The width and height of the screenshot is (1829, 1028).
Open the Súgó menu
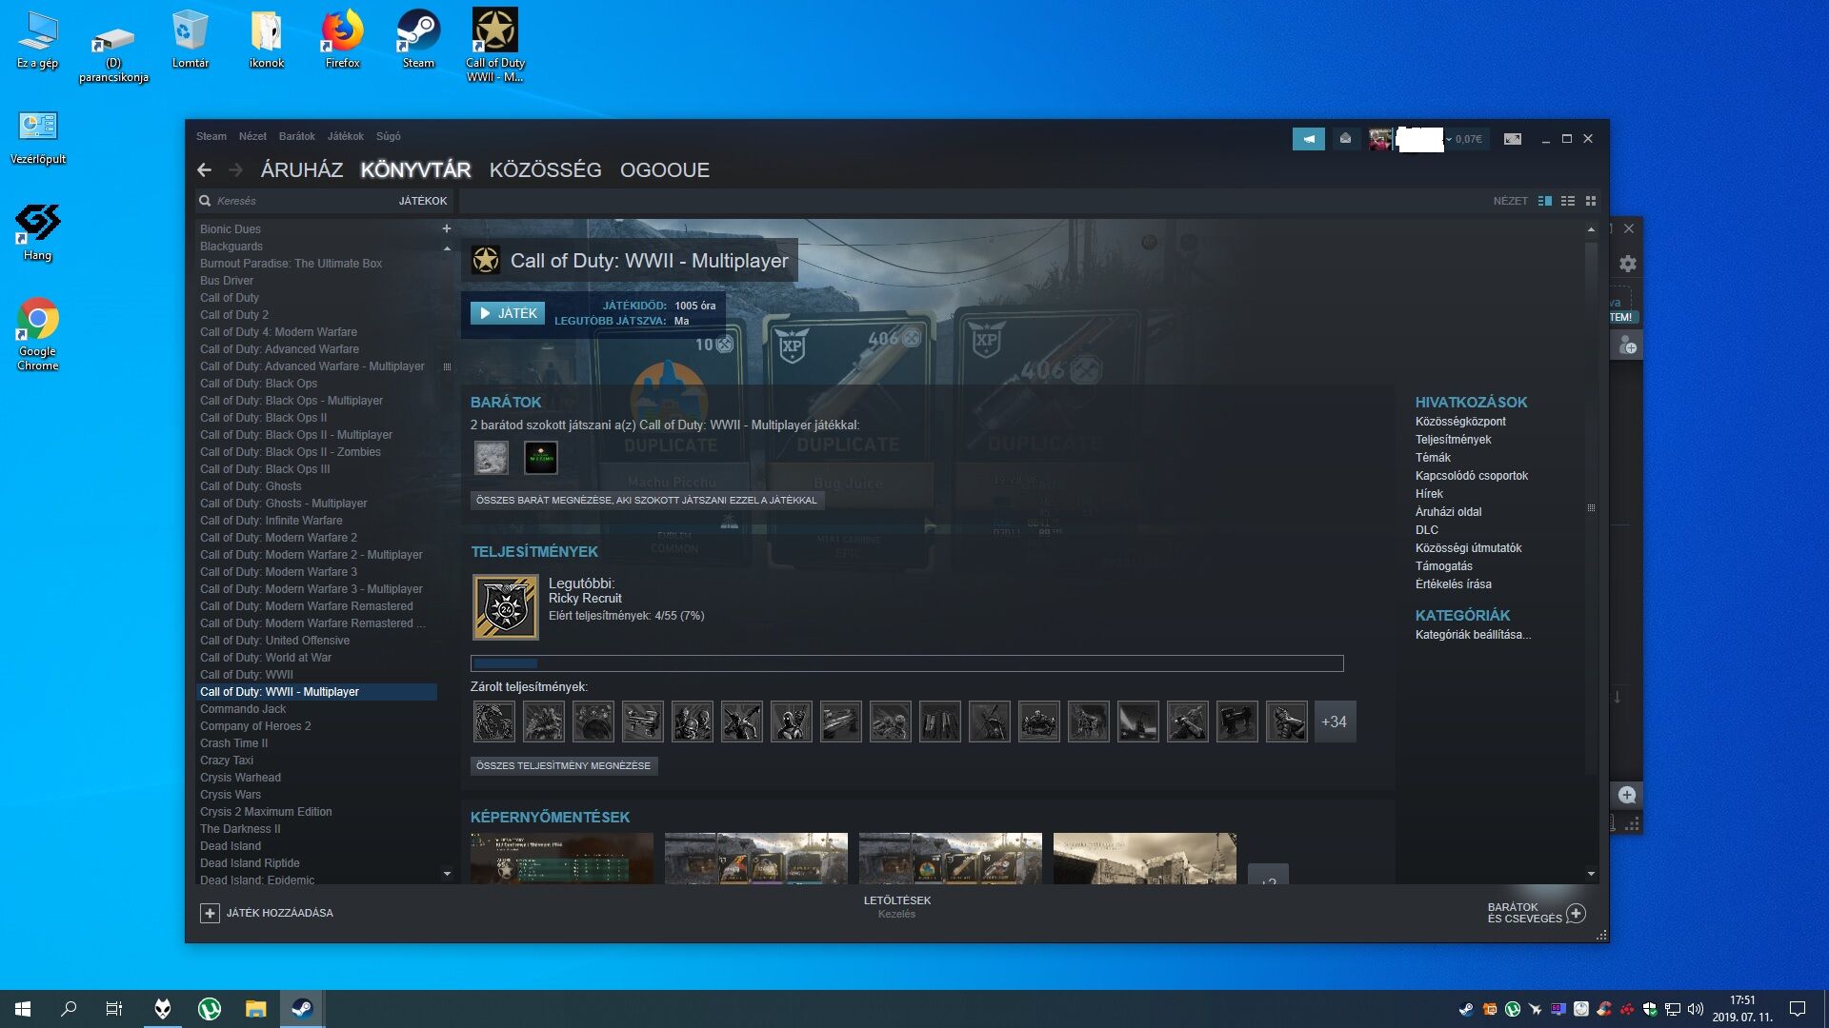389,136
